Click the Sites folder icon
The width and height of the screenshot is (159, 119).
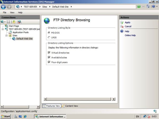10,35
